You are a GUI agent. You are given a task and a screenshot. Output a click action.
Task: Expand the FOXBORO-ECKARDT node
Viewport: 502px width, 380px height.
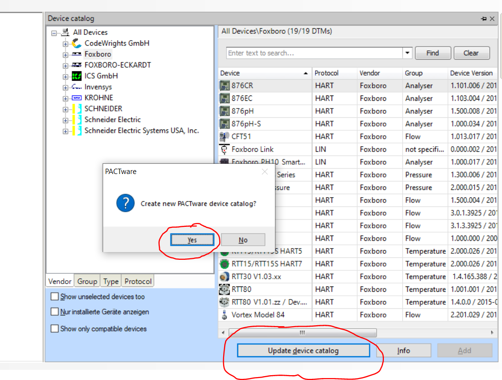click(x=65, y=66)
